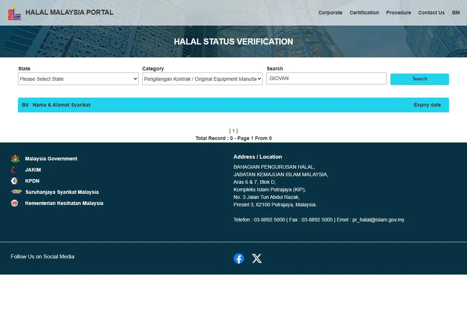Click the Total Record status text

click(233, 138)
